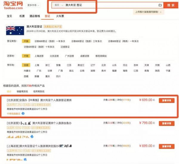The height and width of the screenshot is (164, 179).
Task: Click 查看详情 for first ¥699.00 listing
Action: click(x=166, y=100)
